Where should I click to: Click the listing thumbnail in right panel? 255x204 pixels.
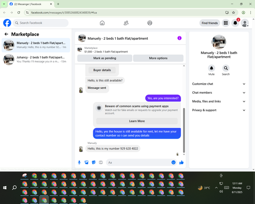pos(219,42)
